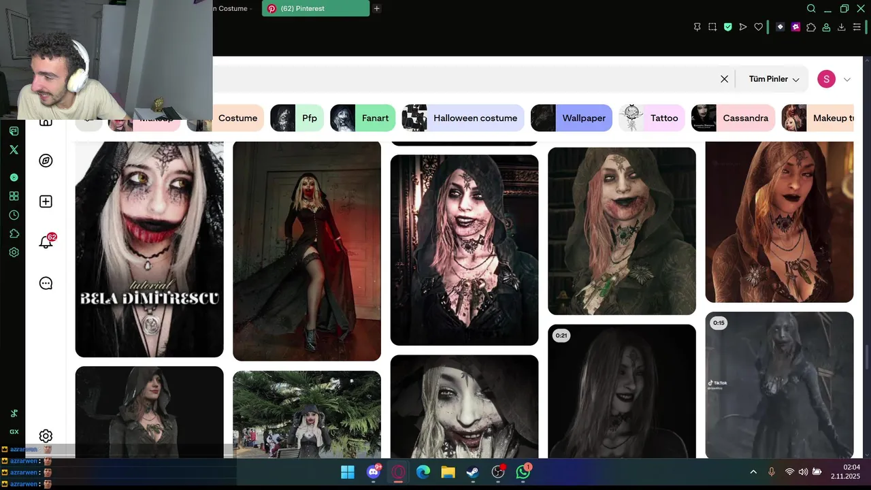Screen dimensions: 871x490
Task: Show hidden system tray icons chevron
Action: (753, 472)
